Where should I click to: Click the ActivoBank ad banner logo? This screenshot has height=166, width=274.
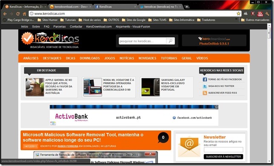[71, 117]
